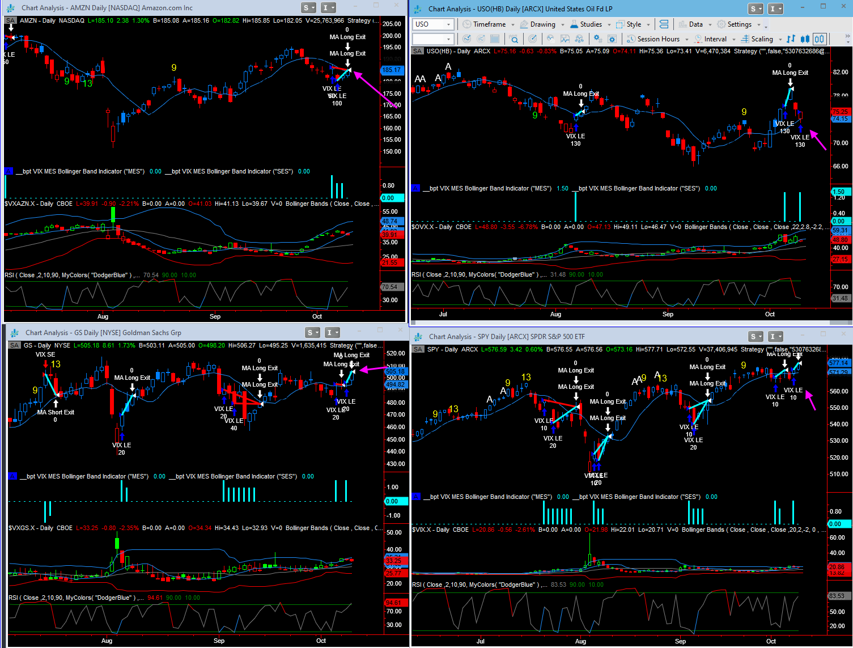
Task: Click the first chart-with-clock icon in second toolbar row
Action: tap(466, 39)
